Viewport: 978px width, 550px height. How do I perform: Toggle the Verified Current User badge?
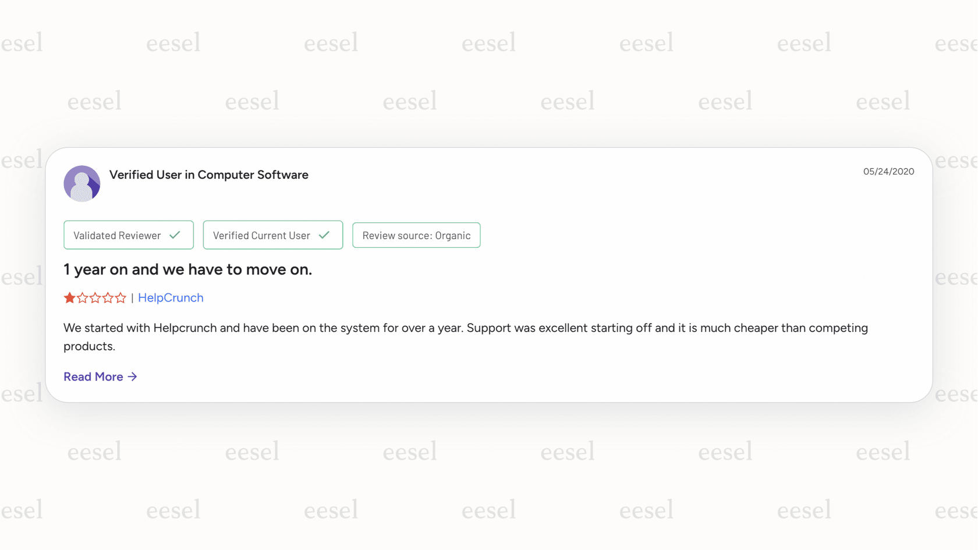pyautogui.click(x=272, y=235)
